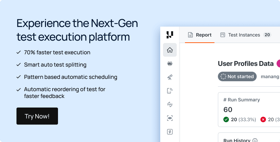
Task: Click the Report tab document icon
Action: [x=190, y=35]
